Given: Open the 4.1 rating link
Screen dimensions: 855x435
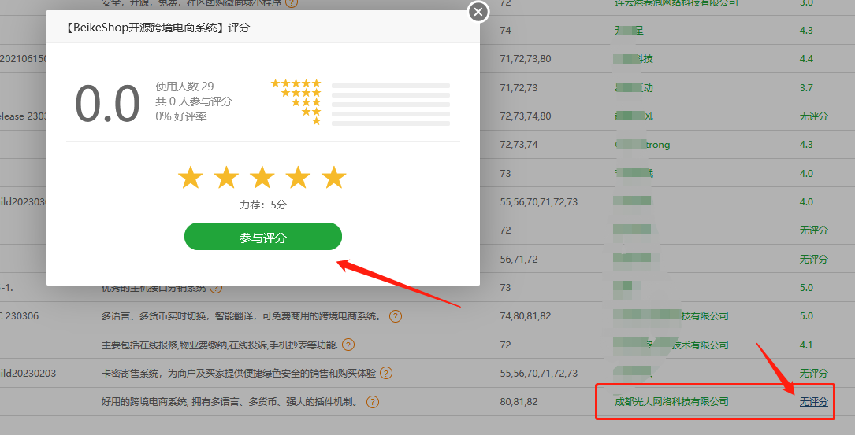Looking at the screenshot, I should tap(806, 345).
